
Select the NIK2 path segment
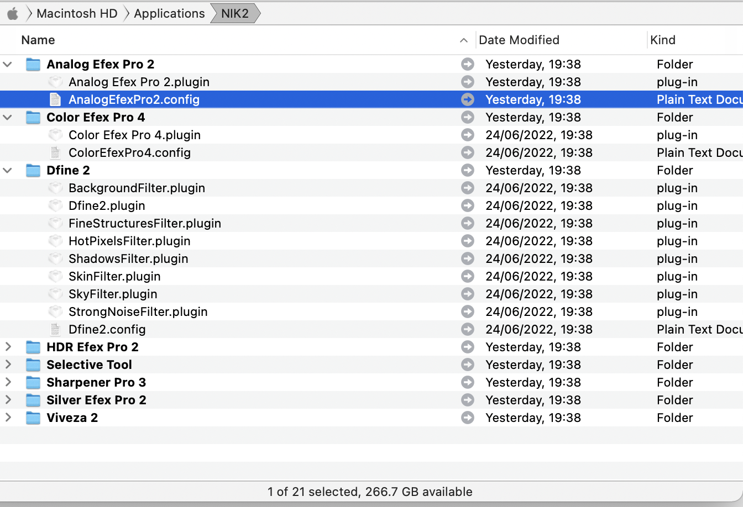pos(235,13)
